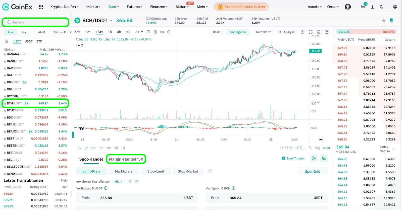Click the Suchen search field

(x=35, y=22)
